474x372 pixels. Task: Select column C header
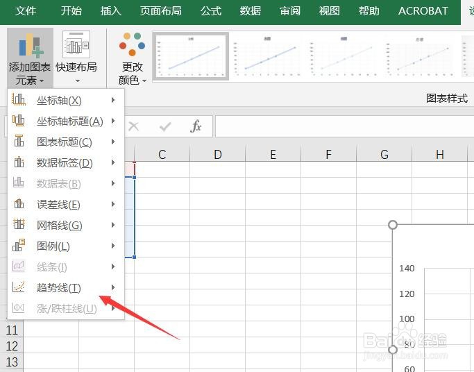(162, 154)
